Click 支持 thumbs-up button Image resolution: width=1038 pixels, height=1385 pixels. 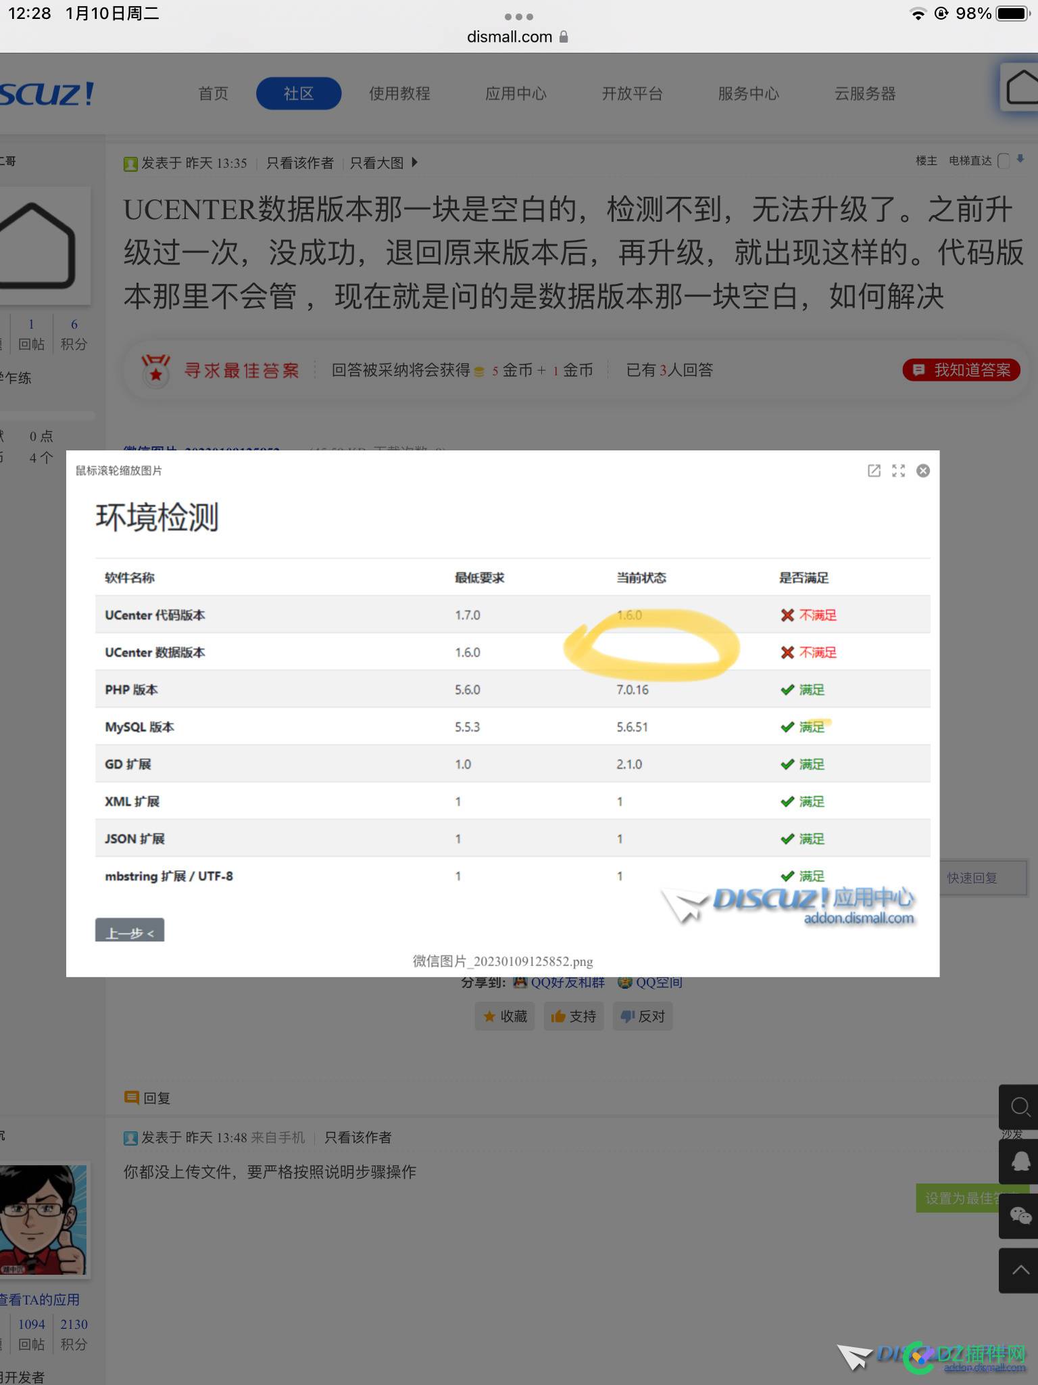[573, 1016]
